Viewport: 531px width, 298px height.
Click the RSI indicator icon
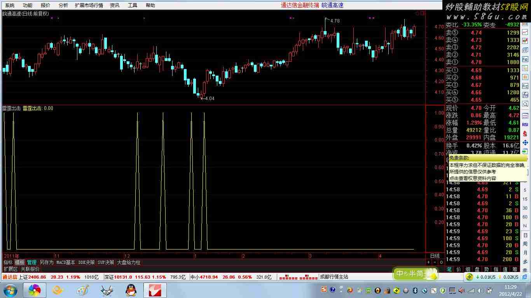click(525, 125)
